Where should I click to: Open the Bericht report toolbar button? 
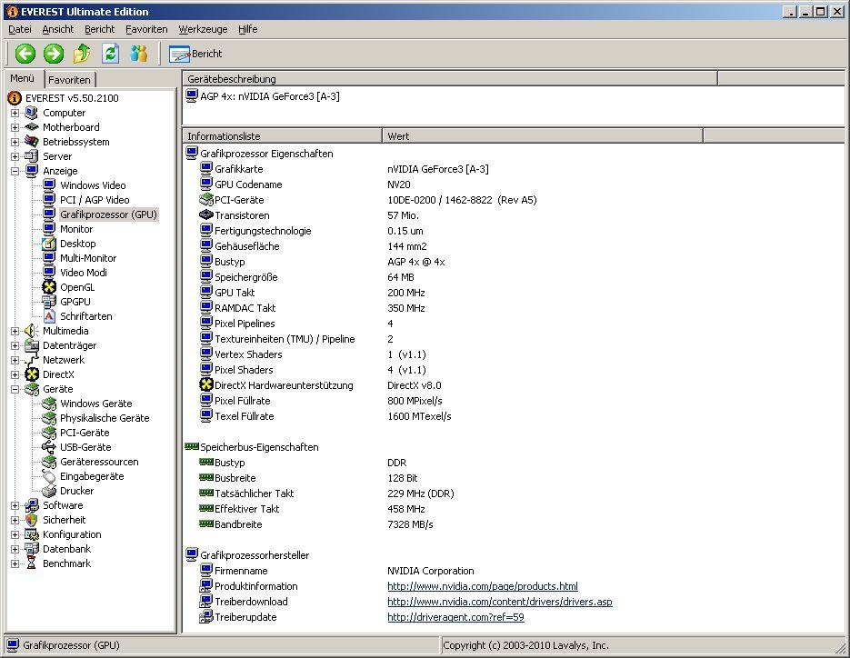pos(195,54)
